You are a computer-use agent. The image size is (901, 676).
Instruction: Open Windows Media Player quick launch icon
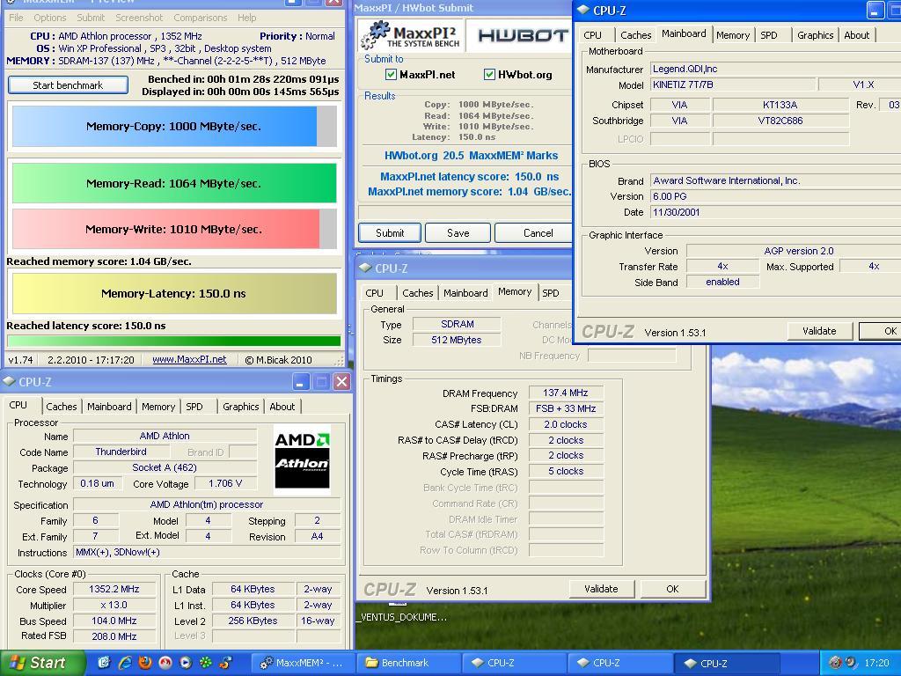coord(186,663)
